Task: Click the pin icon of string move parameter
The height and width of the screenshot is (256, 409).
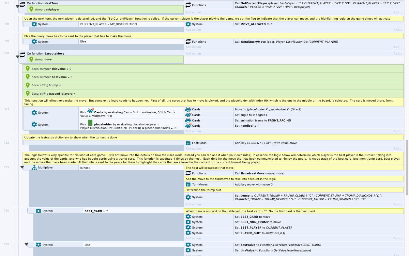Action: (31, 59)
